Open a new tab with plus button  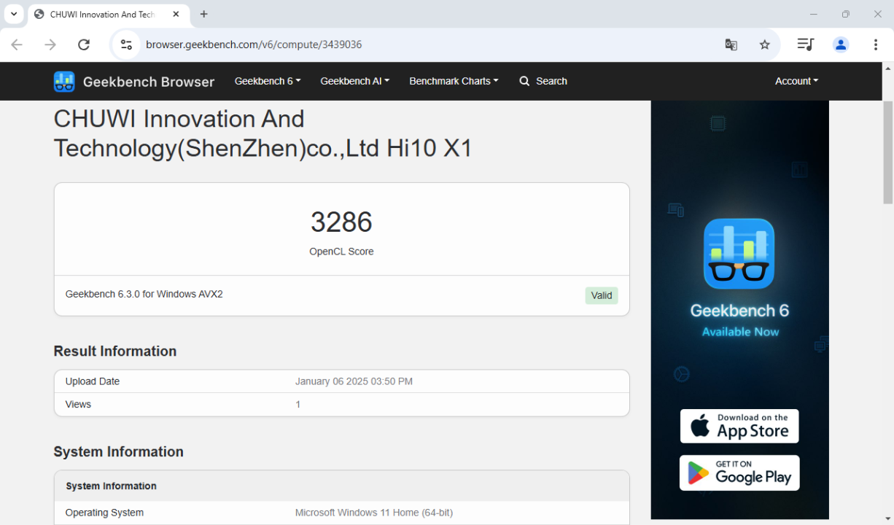point(203,14)
